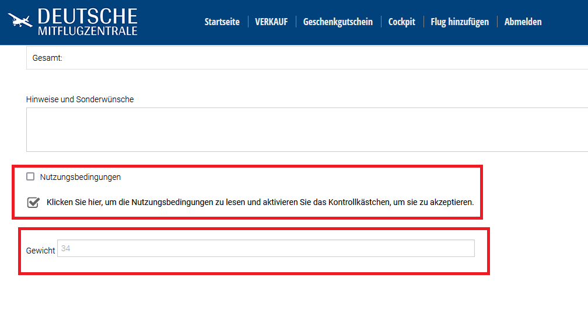The height and width of the screenshot is (316, 588).
Task: Navigate to Cockpit in the header
Action: point(401,22)
